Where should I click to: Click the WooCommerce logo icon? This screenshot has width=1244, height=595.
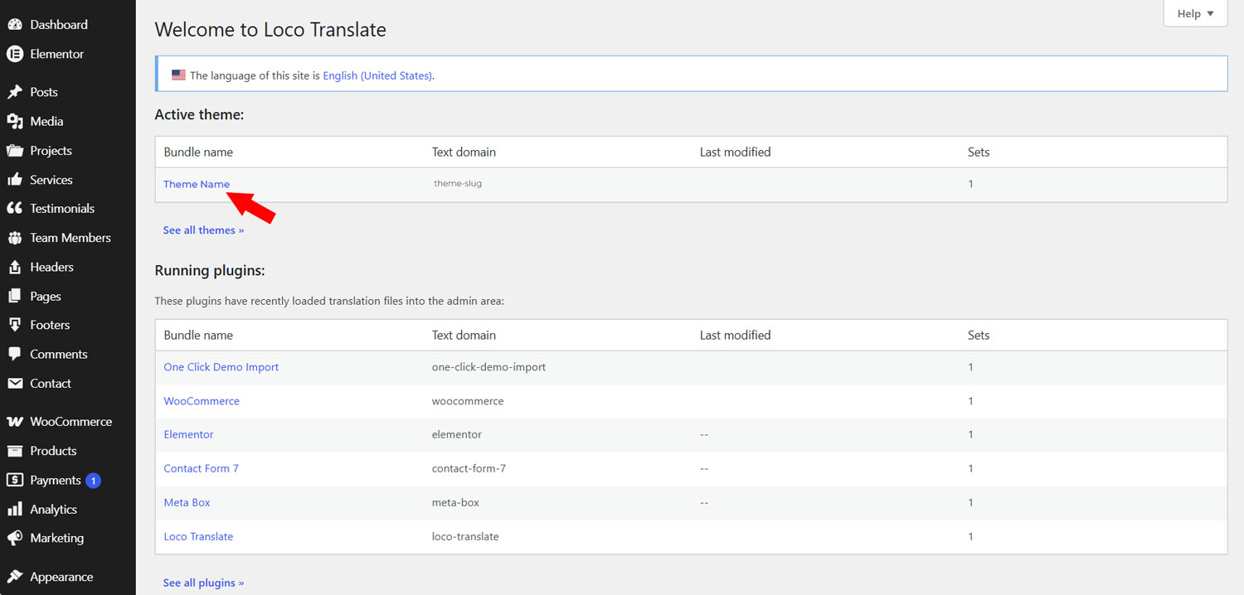15,422
